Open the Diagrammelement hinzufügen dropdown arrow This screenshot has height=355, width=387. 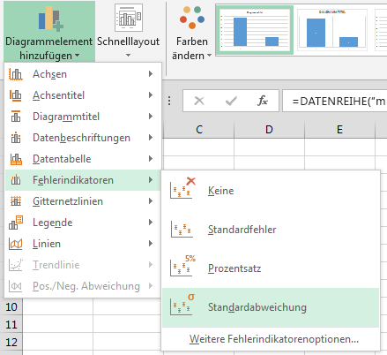77,56
